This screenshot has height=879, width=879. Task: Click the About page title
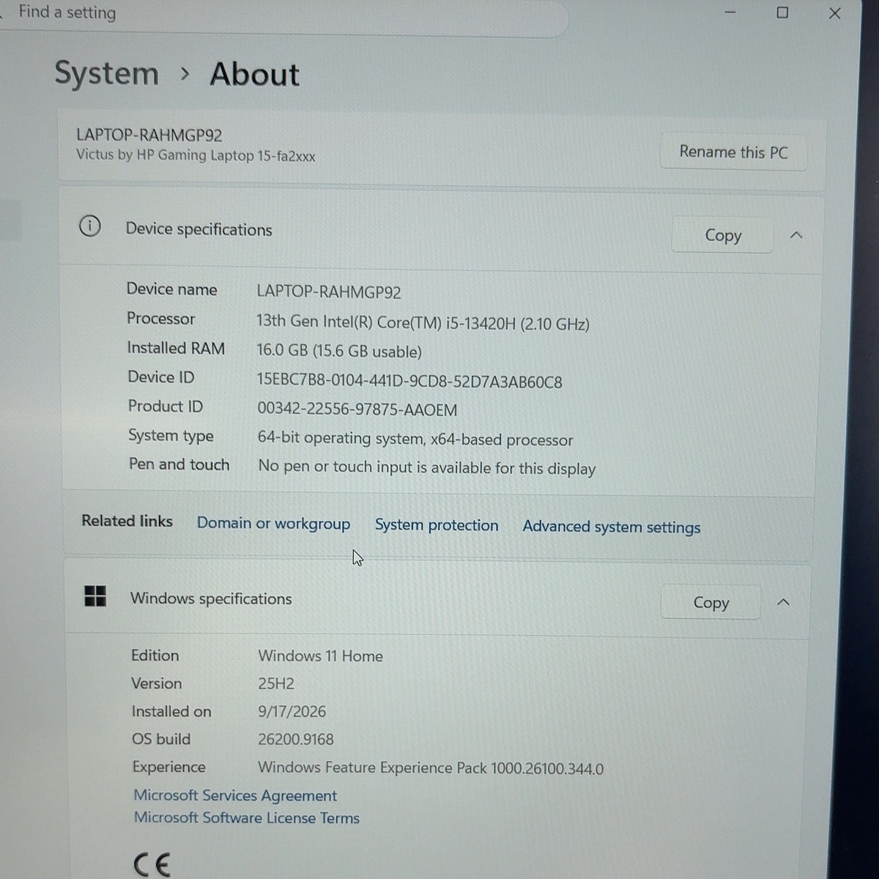coord(255,75)
